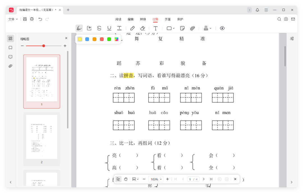Pick the yellow highlight color
This screenshot has height=193, width=303.
tap(80, 39)
